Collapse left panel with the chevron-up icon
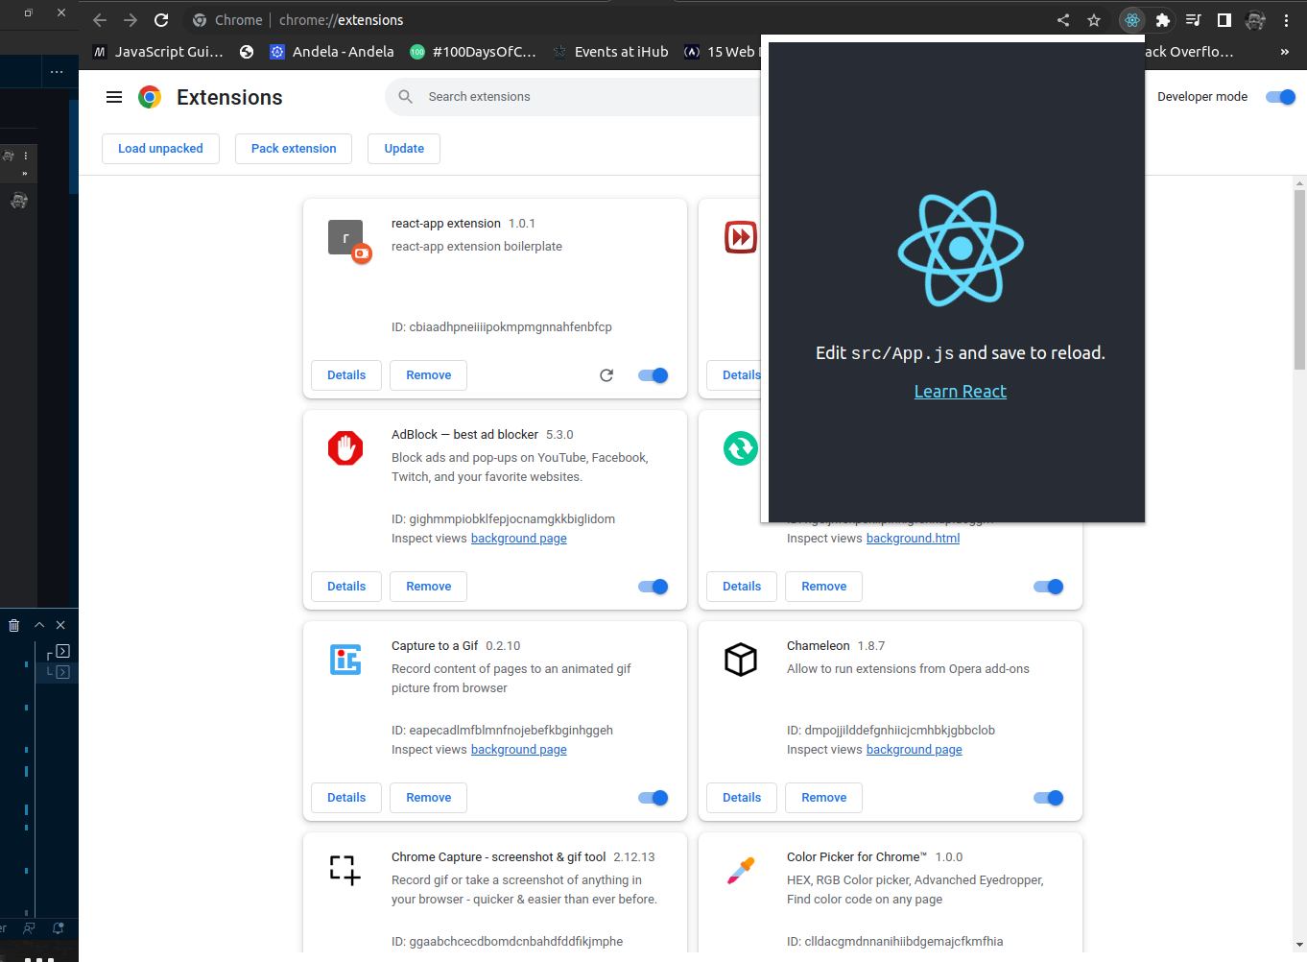1307x962 pixels. tap(39, 625)
